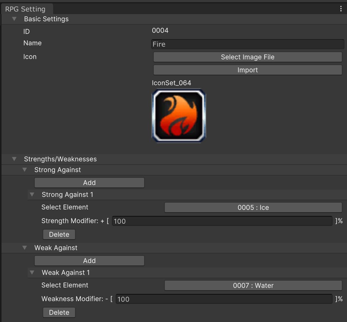The width and height of the screenshot is (347, 322).
Task: Open the three-dot menu in the panel corner
Action: coord(341,8)
